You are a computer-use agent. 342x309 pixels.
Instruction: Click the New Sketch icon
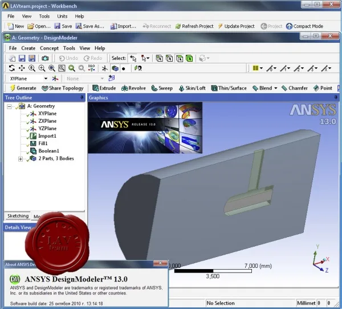tap(112, 78)
